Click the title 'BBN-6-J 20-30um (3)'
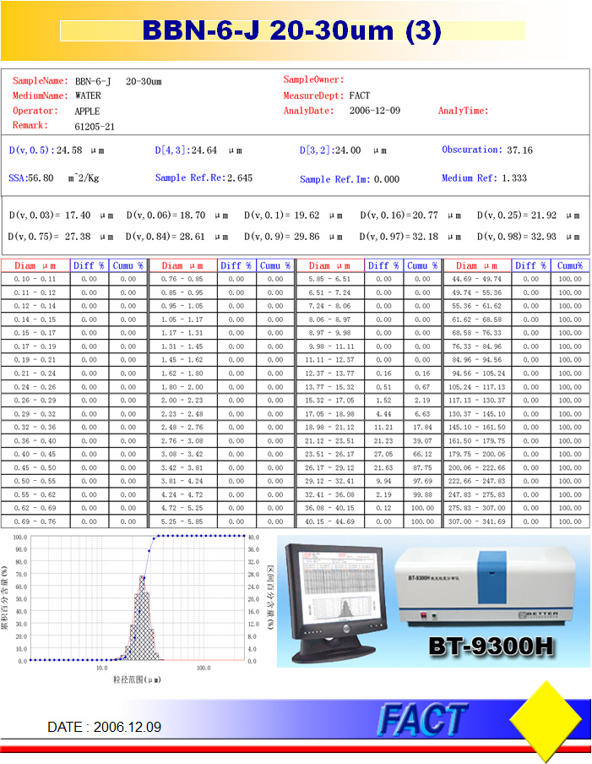 (x=292, y=30)
